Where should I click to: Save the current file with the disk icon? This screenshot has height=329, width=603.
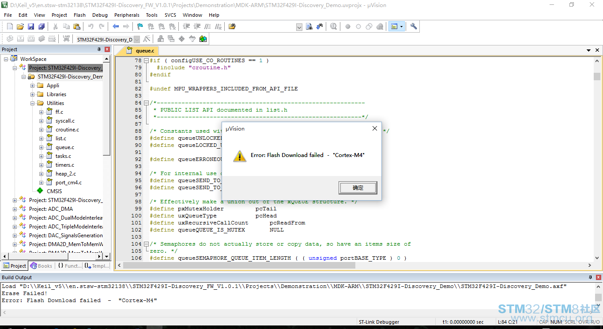pyautogui.click(x=31, y=26)
